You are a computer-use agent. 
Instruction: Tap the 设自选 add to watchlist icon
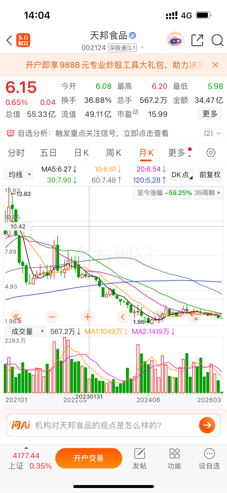pyautogui.click(x=209, y=454)
